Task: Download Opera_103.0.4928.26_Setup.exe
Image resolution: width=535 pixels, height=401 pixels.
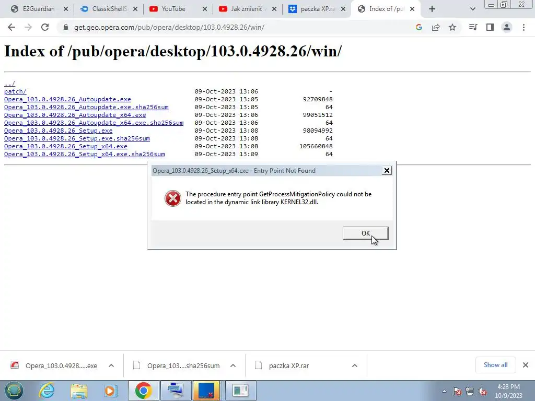Action: 59,131
